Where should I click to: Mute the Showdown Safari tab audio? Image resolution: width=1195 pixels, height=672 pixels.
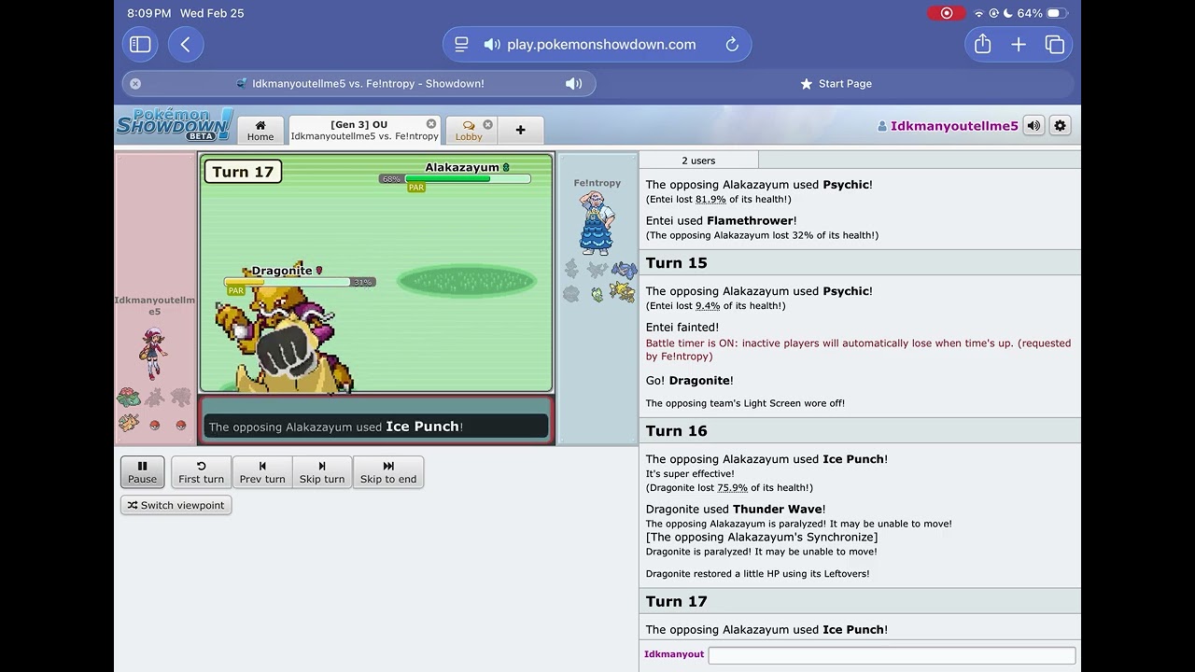[574, 83]
